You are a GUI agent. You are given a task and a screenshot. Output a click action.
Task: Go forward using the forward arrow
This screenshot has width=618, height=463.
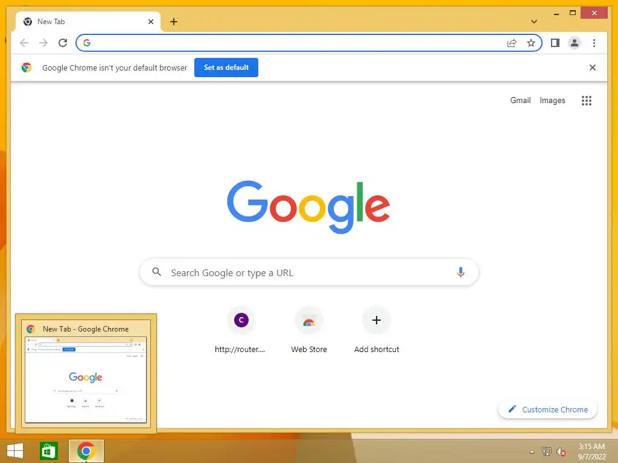tap(43, 43)
